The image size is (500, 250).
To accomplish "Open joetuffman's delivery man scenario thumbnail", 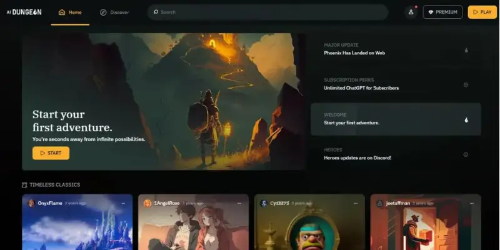I will pyautogui.click(x=426, y=222).
